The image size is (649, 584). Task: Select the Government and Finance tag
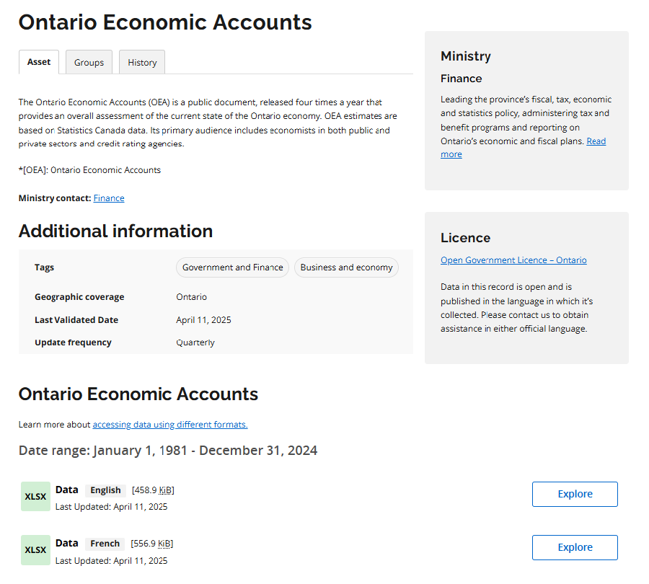tap(232, 267)
